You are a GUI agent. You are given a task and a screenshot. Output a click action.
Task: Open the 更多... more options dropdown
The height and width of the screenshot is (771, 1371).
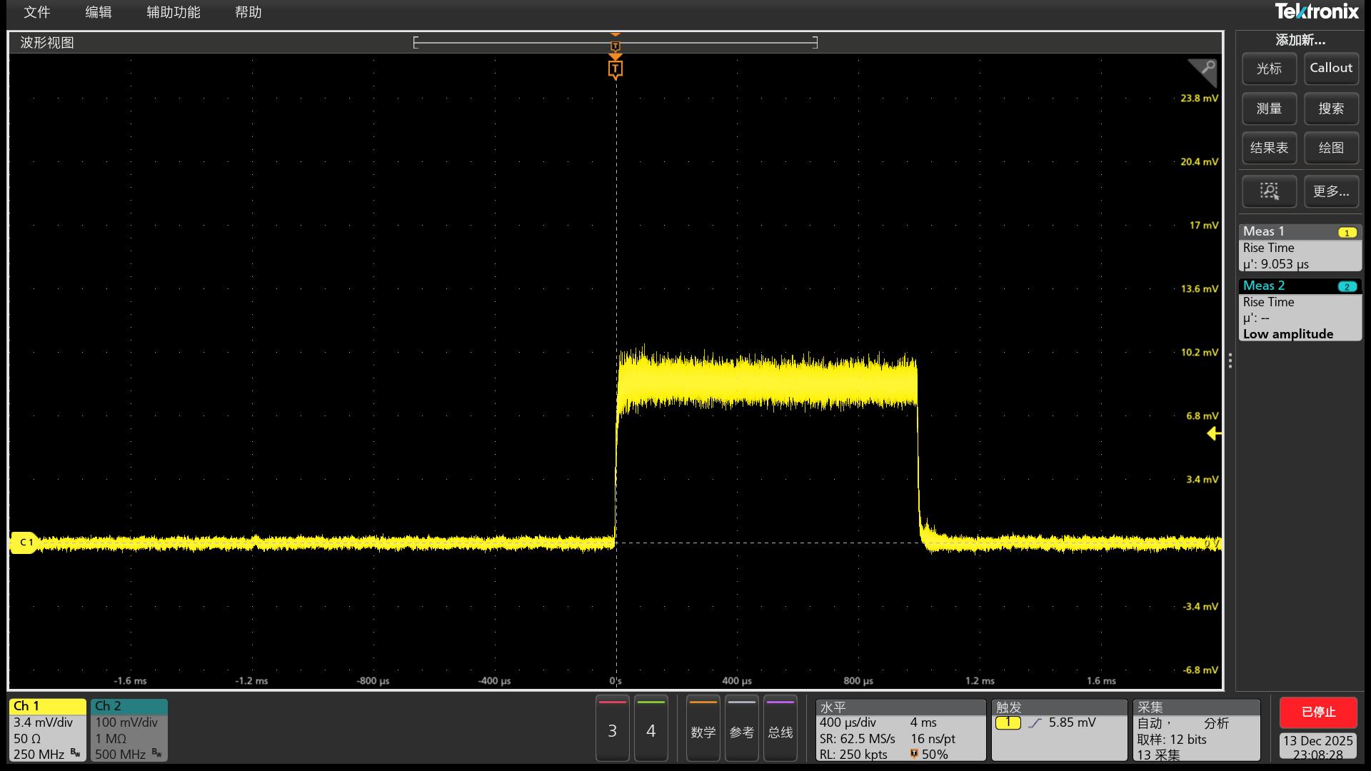(1330, 191)
